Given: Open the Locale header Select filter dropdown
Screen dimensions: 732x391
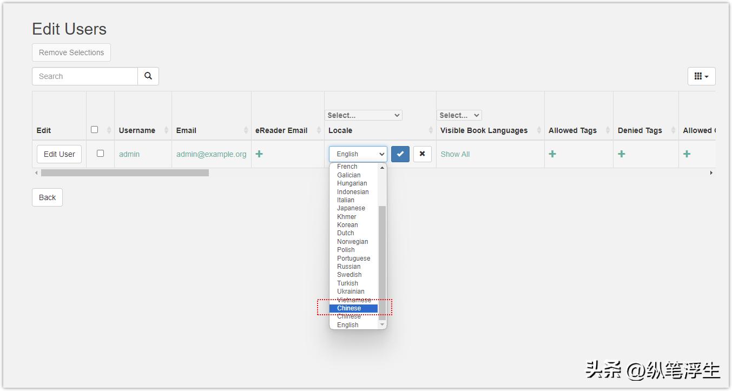Looking at the screenshot, I should point(364,115).
